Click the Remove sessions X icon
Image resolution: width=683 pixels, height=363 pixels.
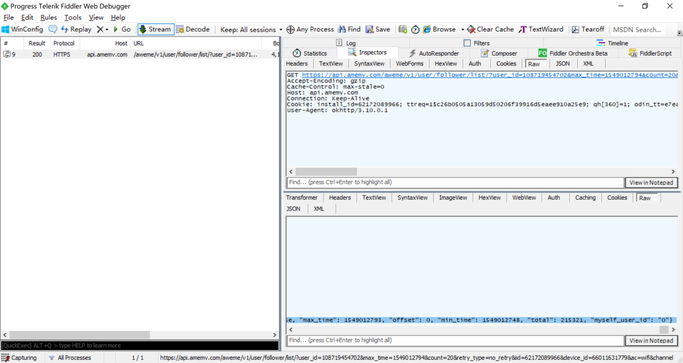[x=100, y=29]
